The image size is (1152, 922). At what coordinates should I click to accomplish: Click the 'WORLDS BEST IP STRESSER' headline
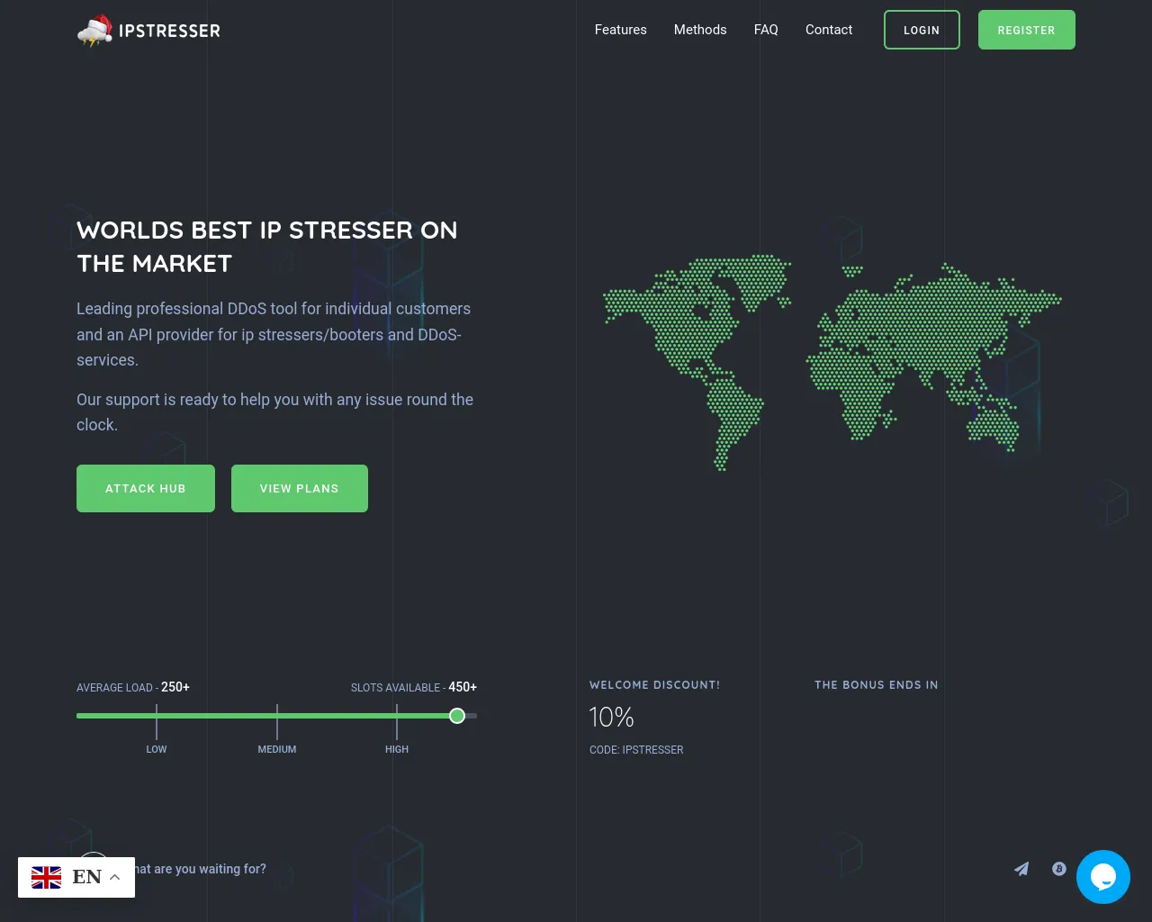(267, 247)
